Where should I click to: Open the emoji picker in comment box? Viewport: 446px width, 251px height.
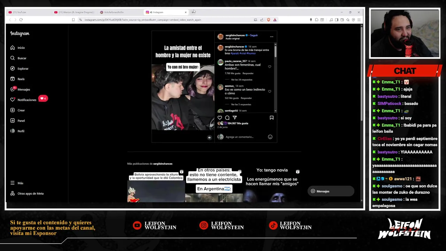click(270, 137)
